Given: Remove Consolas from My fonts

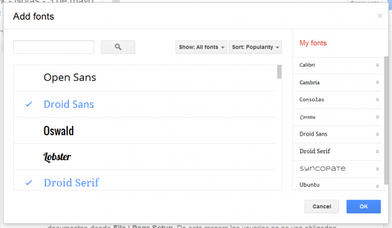Looking at the screenshot, I should tap(377, 99).
